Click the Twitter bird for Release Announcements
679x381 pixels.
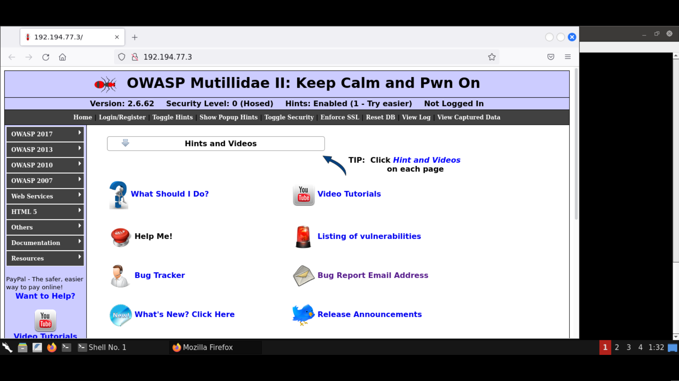click(303, 314)
